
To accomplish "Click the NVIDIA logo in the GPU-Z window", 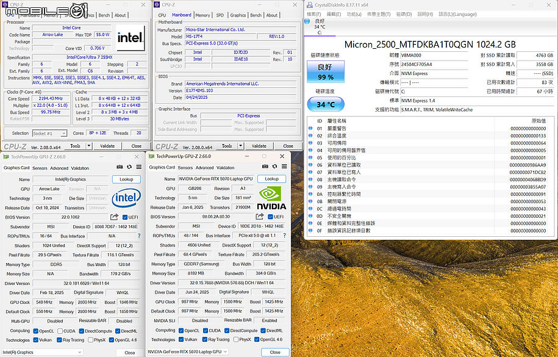I will (x=271, y=198).
